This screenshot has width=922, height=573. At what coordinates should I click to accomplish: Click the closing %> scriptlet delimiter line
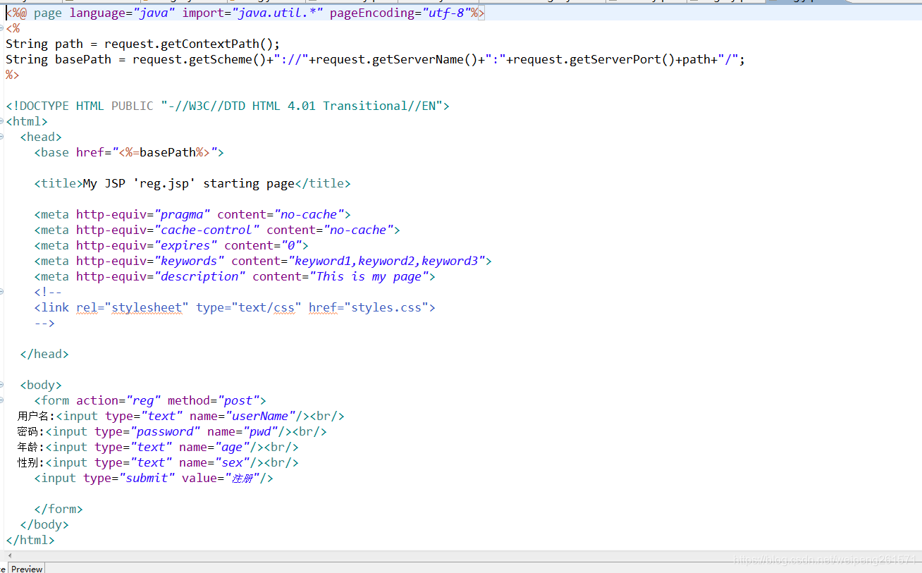pyautogui.click(x=13, y=75)
